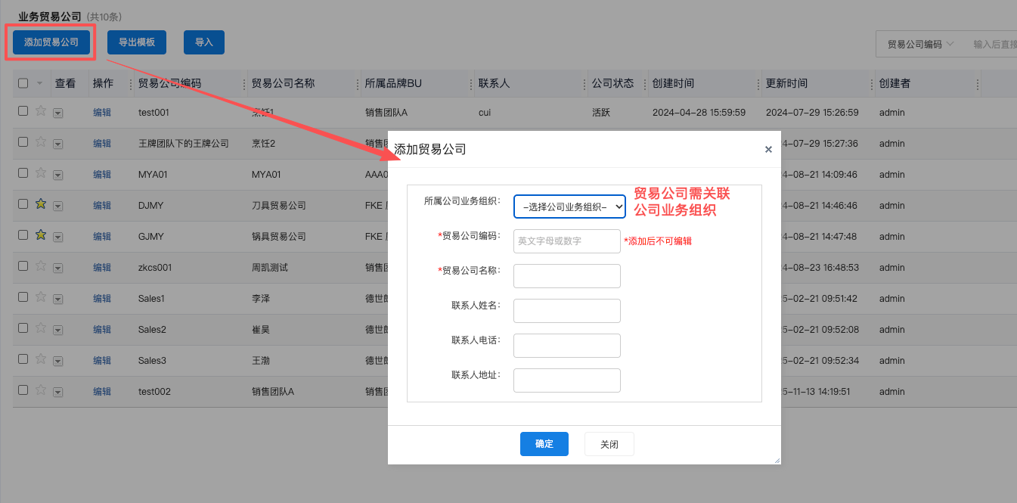Check the MYA01 row checkbox
Viewport: 1017px width, 503px height.
point(23,173)
